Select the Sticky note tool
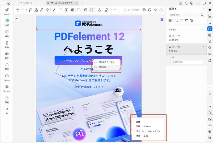The image size is (213, 143). point(86,10)
